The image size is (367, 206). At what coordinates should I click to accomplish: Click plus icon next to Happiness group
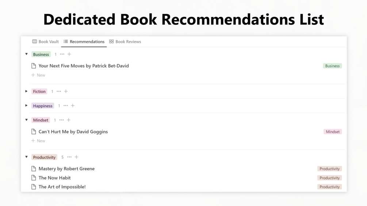(73, 106)
